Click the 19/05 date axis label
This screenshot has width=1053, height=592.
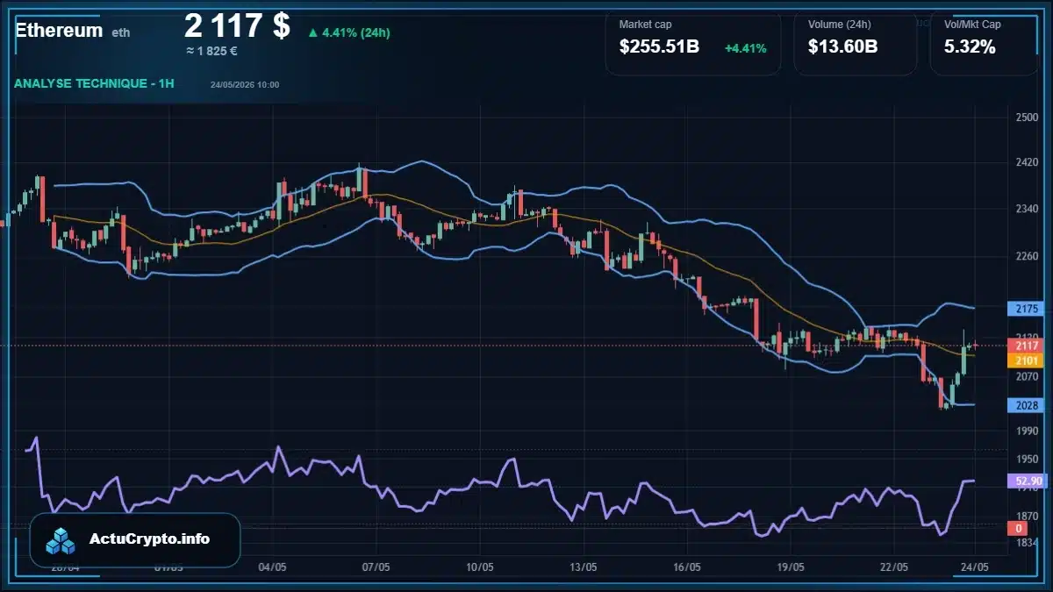(x=790, y=567)
